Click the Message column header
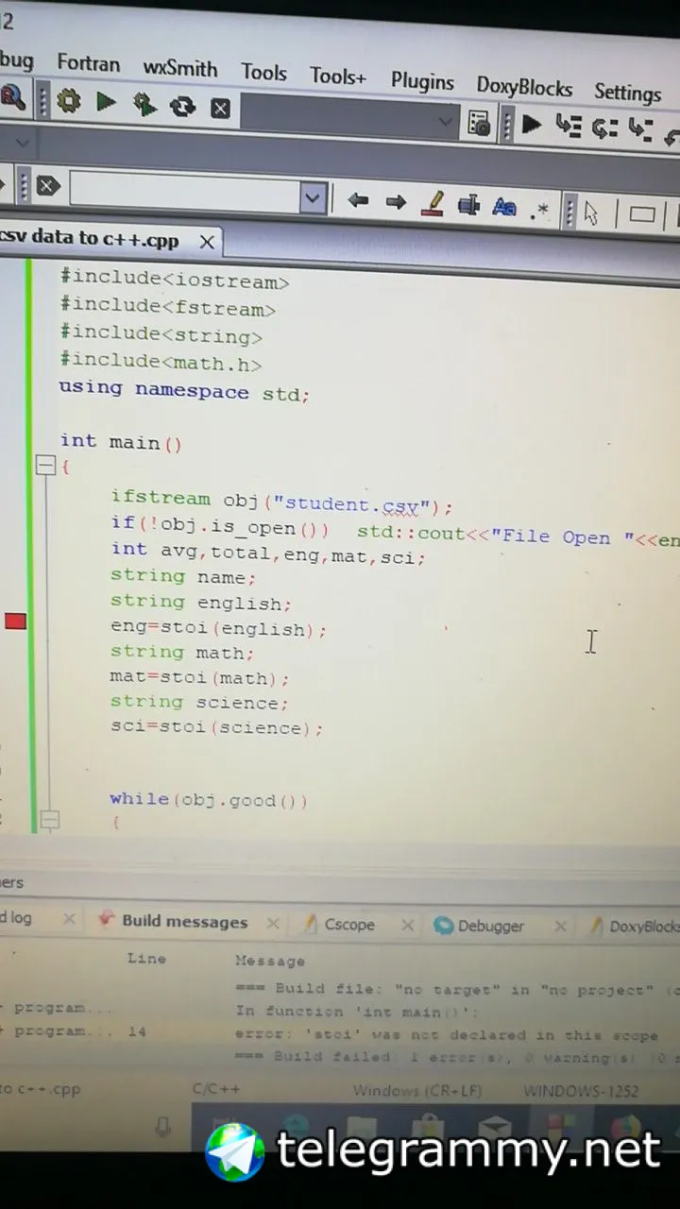The image size is (680, 1209). 270,961
